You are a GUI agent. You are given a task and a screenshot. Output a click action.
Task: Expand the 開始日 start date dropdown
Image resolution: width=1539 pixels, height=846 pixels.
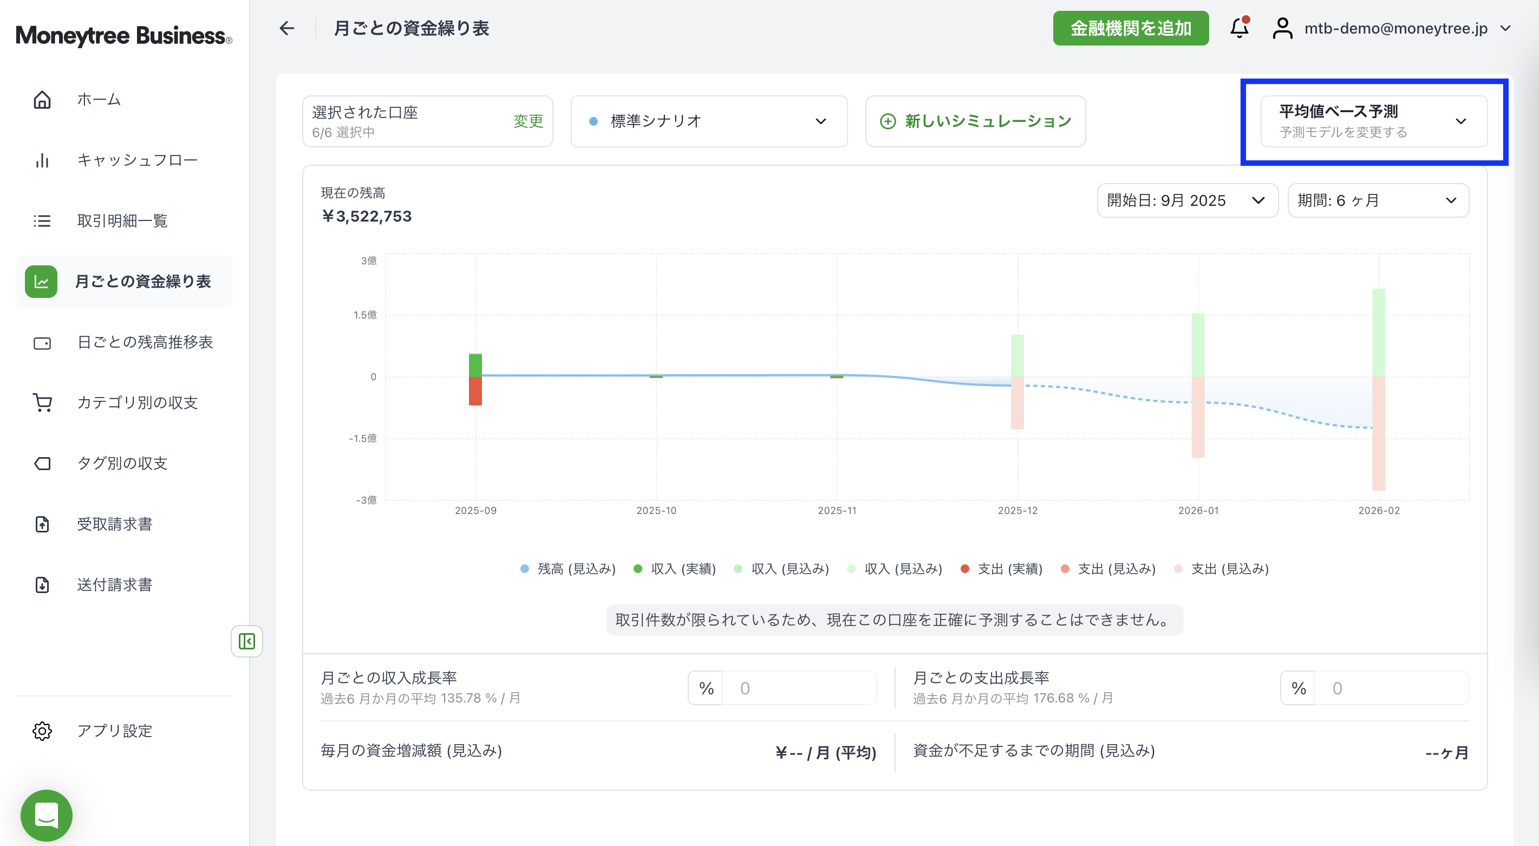click(1186, 200)
